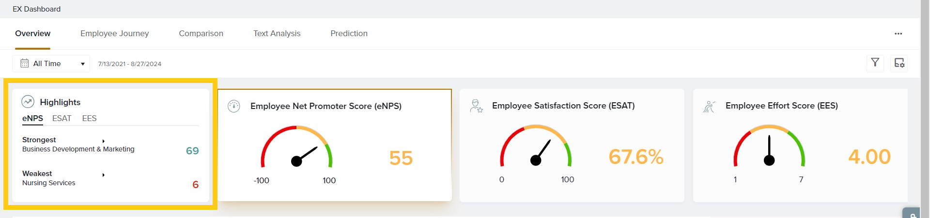
Task: Click the eNPS score value 55
Action: (401, 158)
